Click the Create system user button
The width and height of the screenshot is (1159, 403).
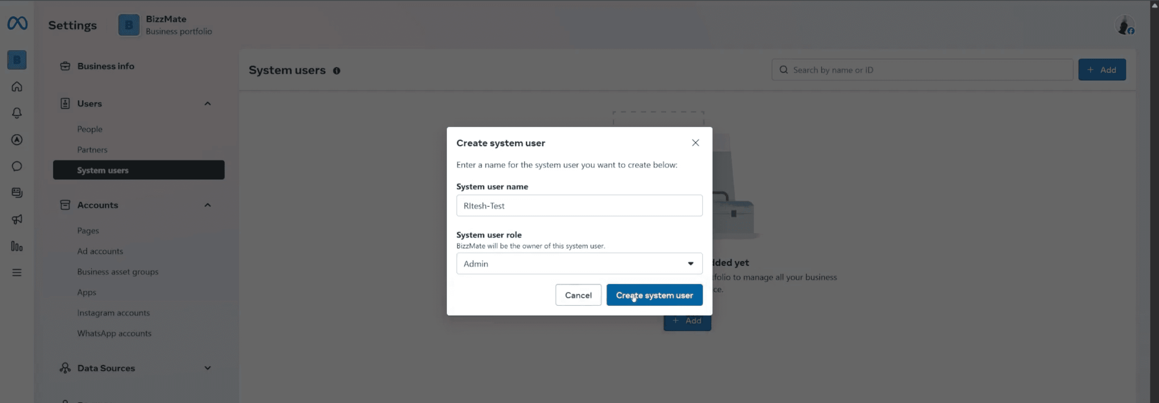pyautogui.click(x=654, y=295)
